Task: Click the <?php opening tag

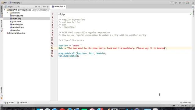Action: click(x=62, y=14)
